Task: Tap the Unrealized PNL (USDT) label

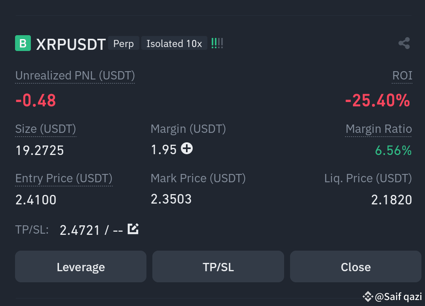Action: (x=75, y=76)
